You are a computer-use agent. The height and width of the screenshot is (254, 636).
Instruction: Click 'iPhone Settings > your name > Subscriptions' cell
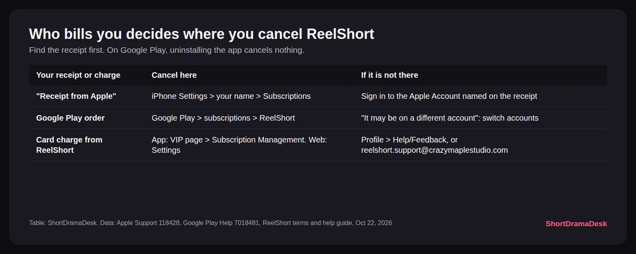click(231, 96)
